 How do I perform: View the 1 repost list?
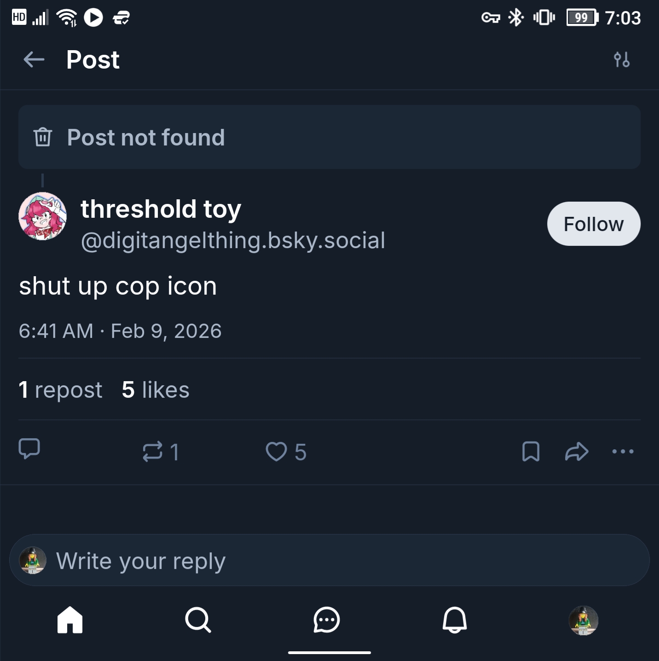click(60, 390)
